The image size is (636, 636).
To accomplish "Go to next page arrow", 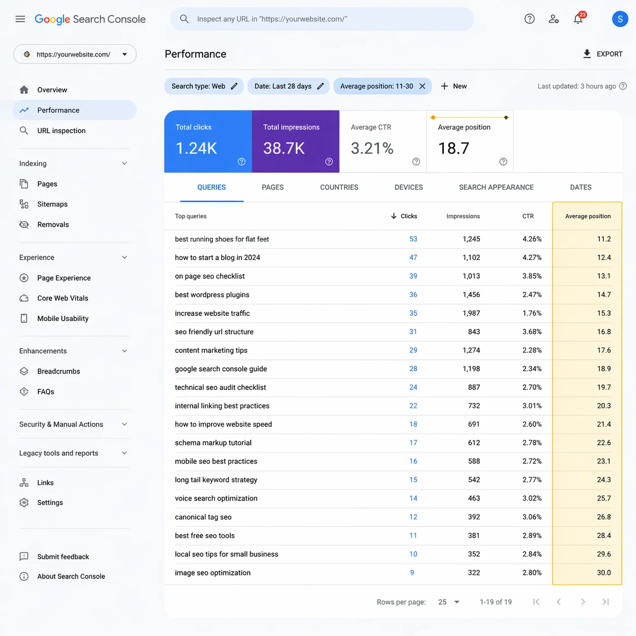I will click(x=583, y=602).
